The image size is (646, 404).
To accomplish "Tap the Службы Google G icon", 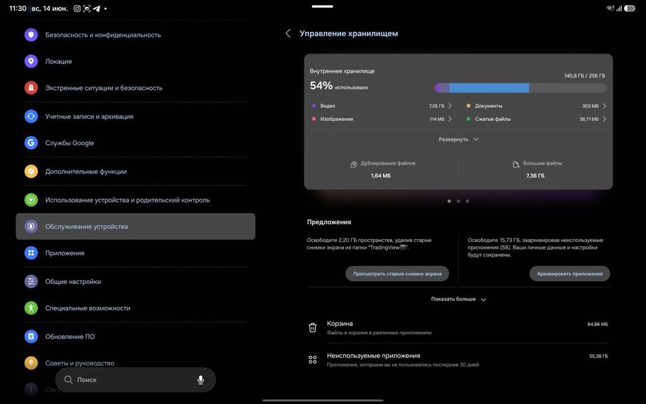I will click(31, 143).
